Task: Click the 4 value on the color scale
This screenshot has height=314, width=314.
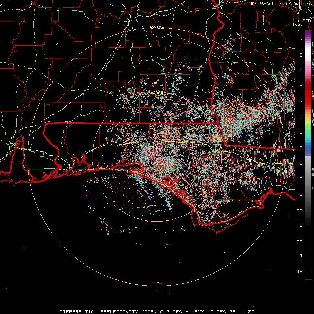Action: (301, 86)
